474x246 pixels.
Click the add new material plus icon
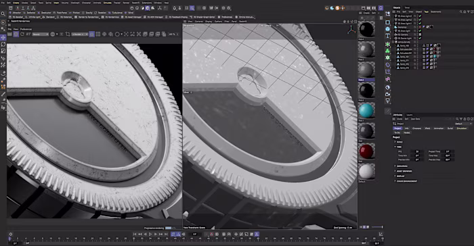pyautogui.click(x=362, y=18)
